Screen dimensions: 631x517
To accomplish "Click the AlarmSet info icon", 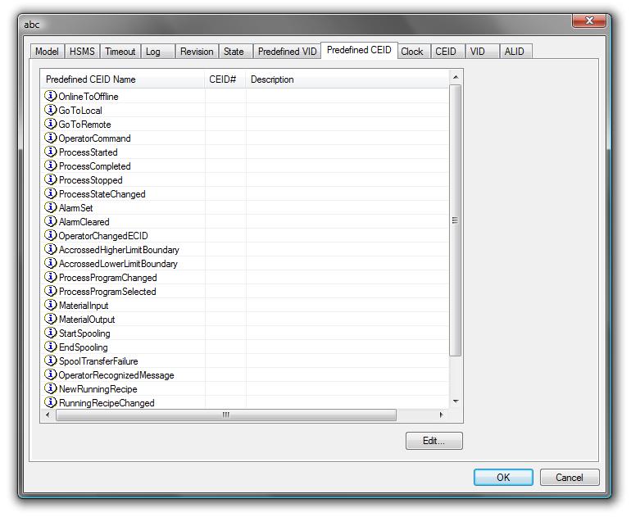I will pyautogui.click(x=51, y=208).
